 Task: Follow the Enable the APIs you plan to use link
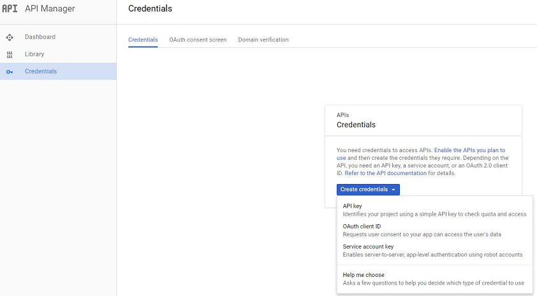(x=469, y=150)
